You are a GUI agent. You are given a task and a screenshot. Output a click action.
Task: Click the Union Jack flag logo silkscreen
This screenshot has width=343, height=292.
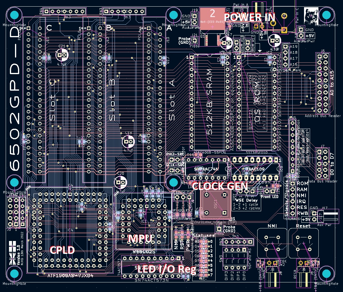tap(12, 251)
